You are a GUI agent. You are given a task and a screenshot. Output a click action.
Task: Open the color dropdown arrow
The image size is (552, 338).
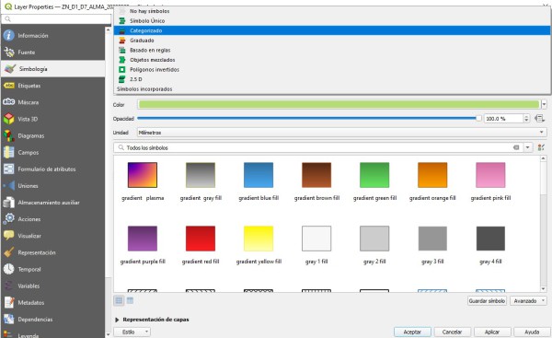tap(544, 104)
